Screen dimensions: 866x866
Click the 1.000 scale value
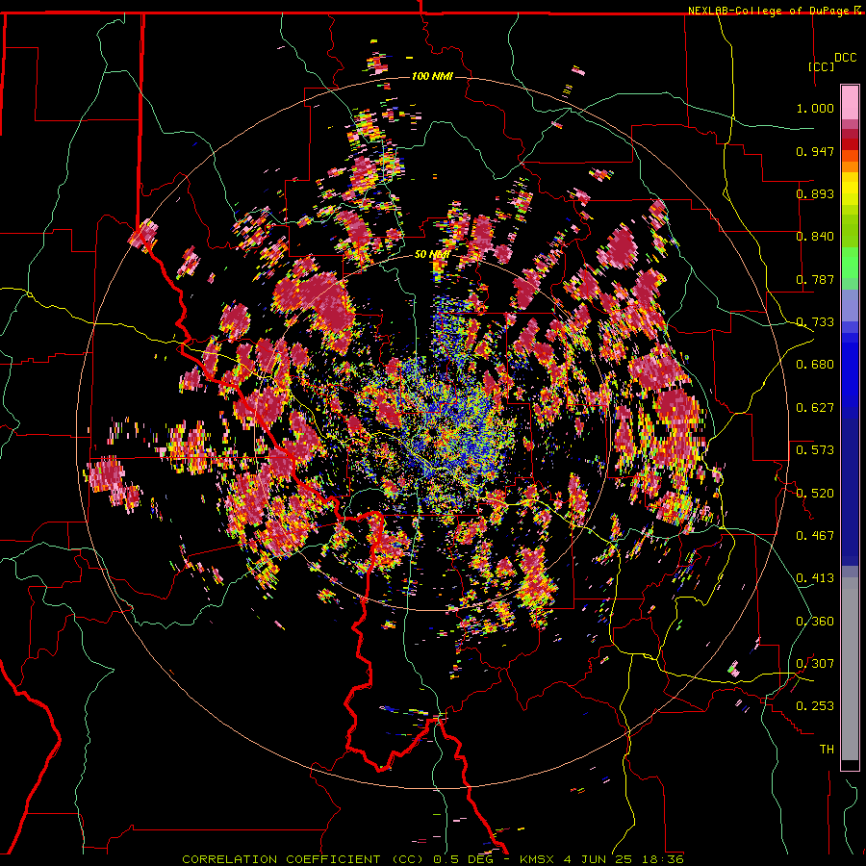pos(815,108)
